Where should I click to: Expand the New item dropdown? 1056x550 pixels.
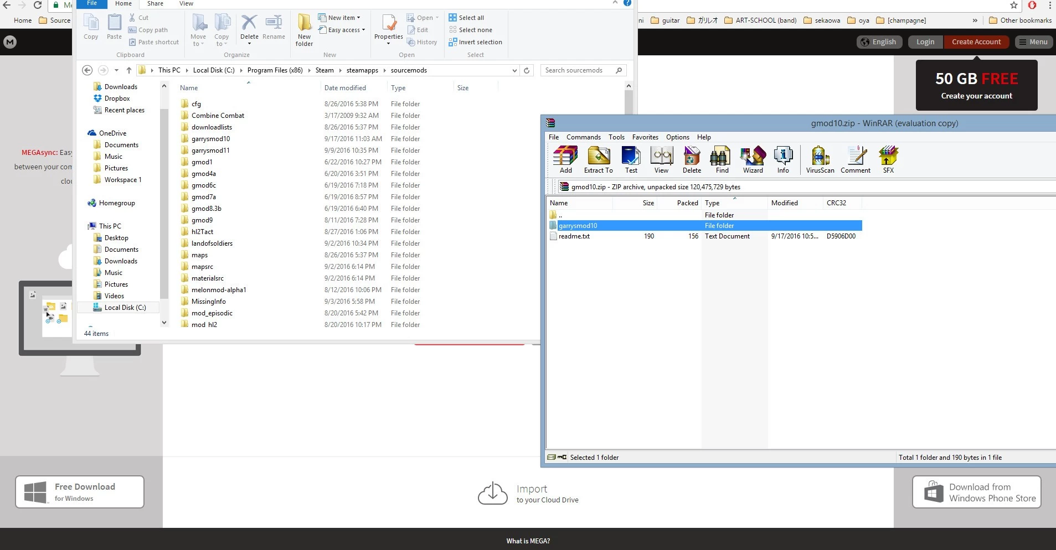click(x=339, y=18)
